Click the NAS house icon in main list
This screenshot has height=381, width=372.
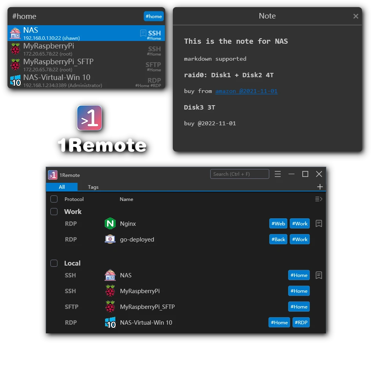point(110,275)
